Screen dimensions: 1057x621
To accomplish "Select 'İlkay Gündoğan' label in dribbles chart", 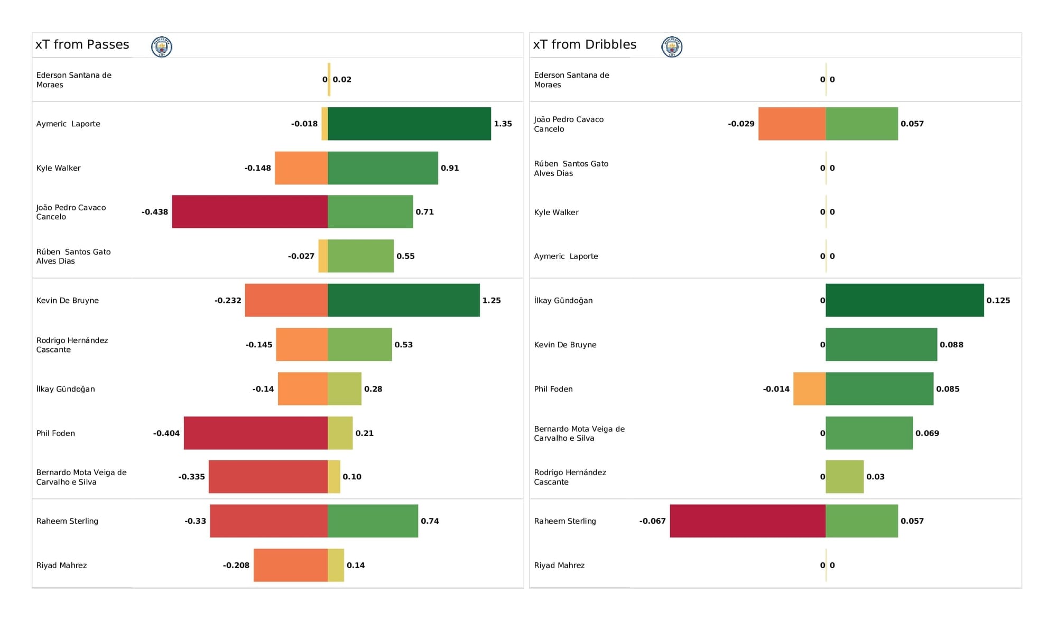I will click(x=563, y=300).
